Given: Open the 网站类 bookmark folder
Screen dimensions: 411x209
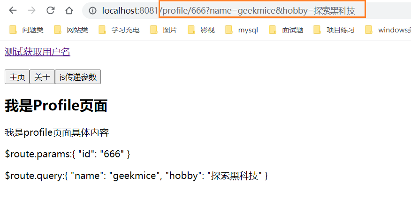Looking at the screenshot, I should [x=71, y=30].
